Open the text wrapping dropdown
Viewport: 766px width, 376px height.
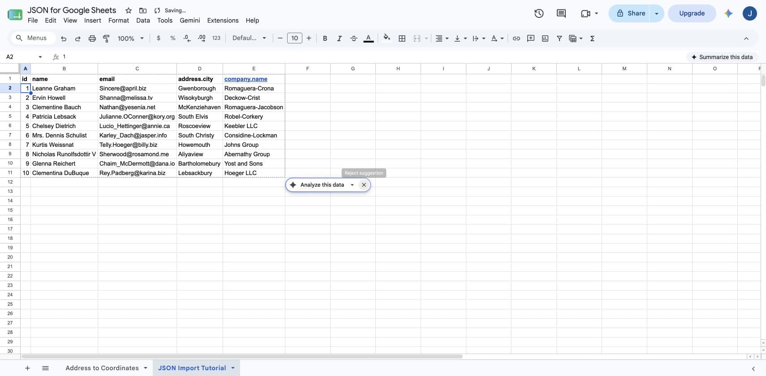pos(479,38)
